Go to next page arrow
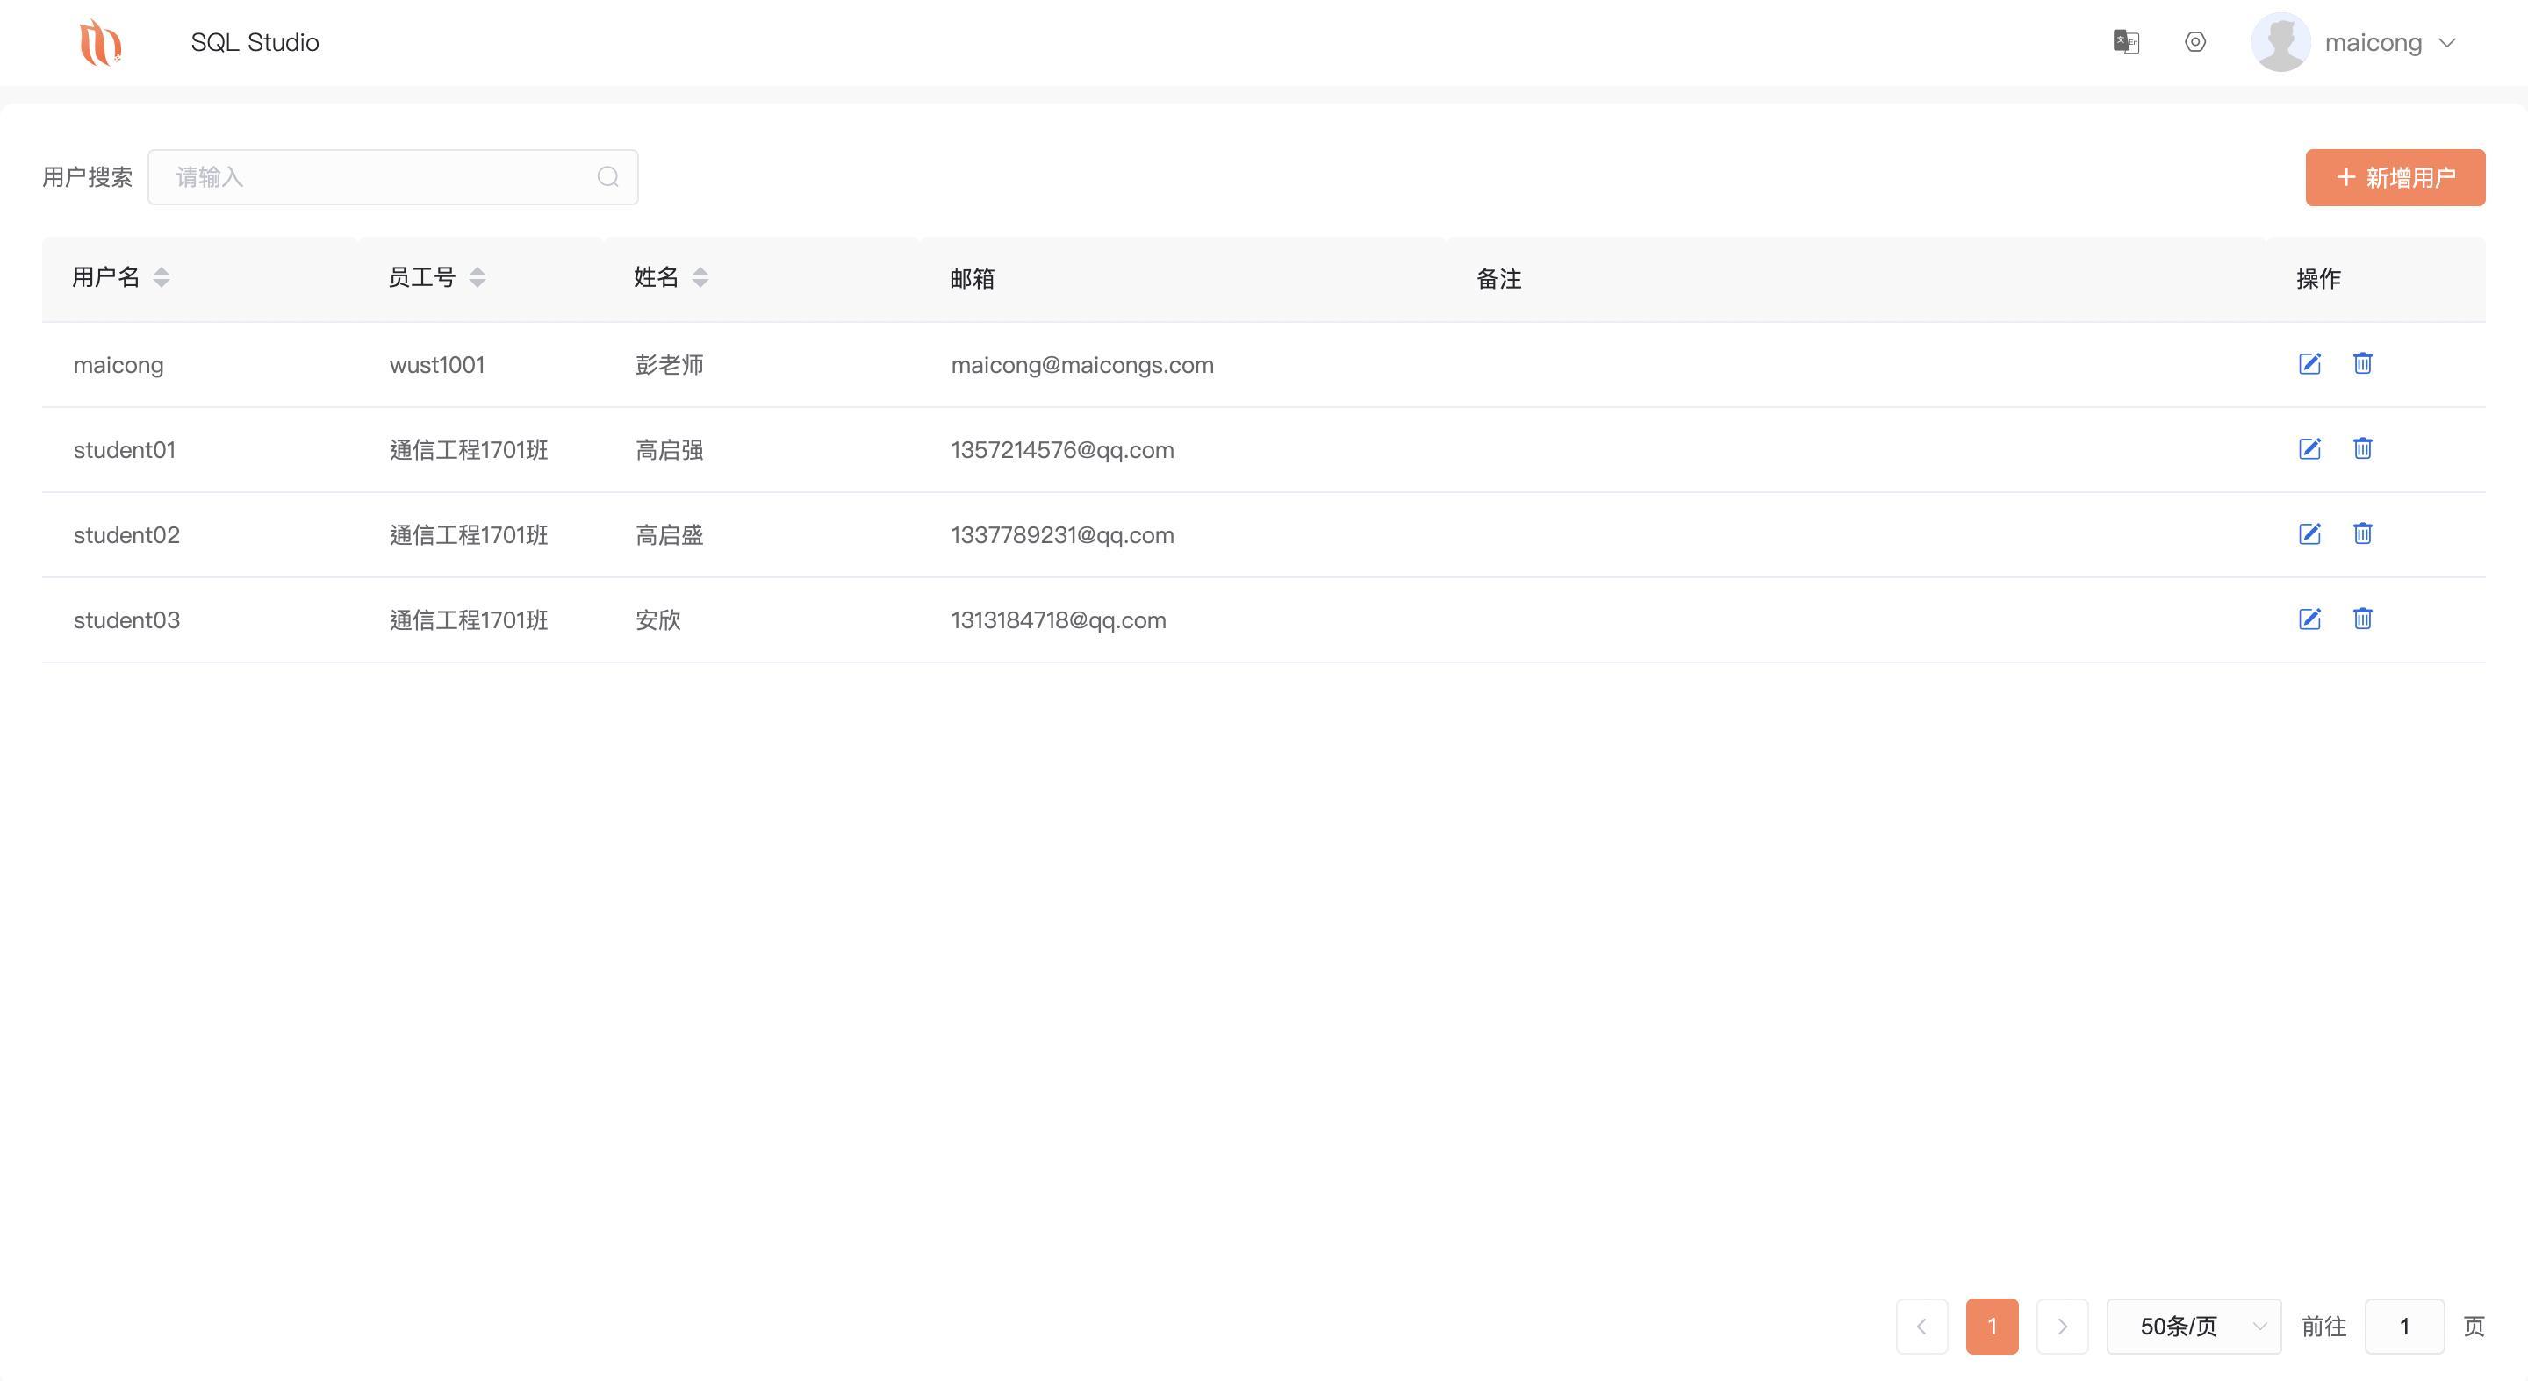Image resolution: width=2528 pixels, height=1381 pixels. (2062, 1326)
